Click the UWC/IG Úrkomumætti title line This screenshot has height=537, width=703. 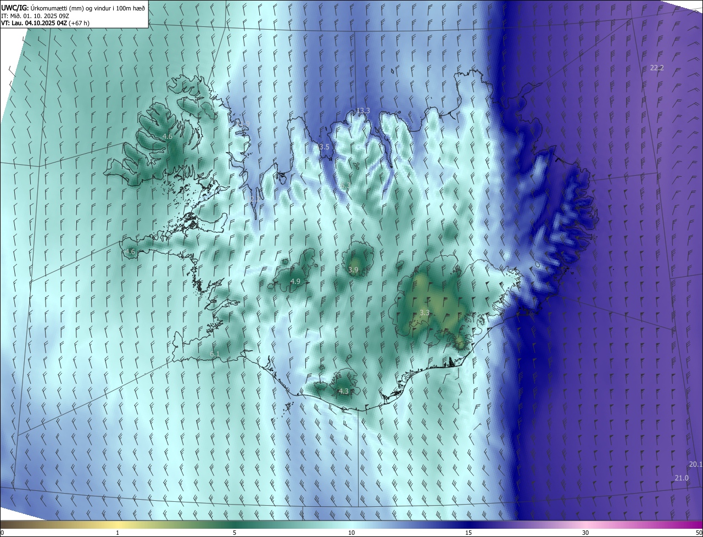tap(73, 8)
